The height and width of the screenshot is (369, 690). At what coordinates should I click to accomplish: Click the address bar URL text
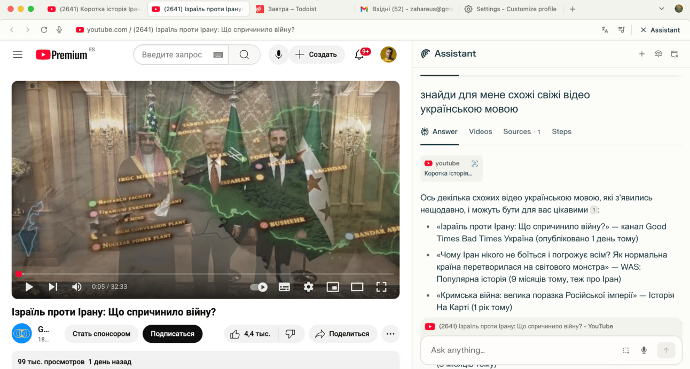click(x=191, y=30)
